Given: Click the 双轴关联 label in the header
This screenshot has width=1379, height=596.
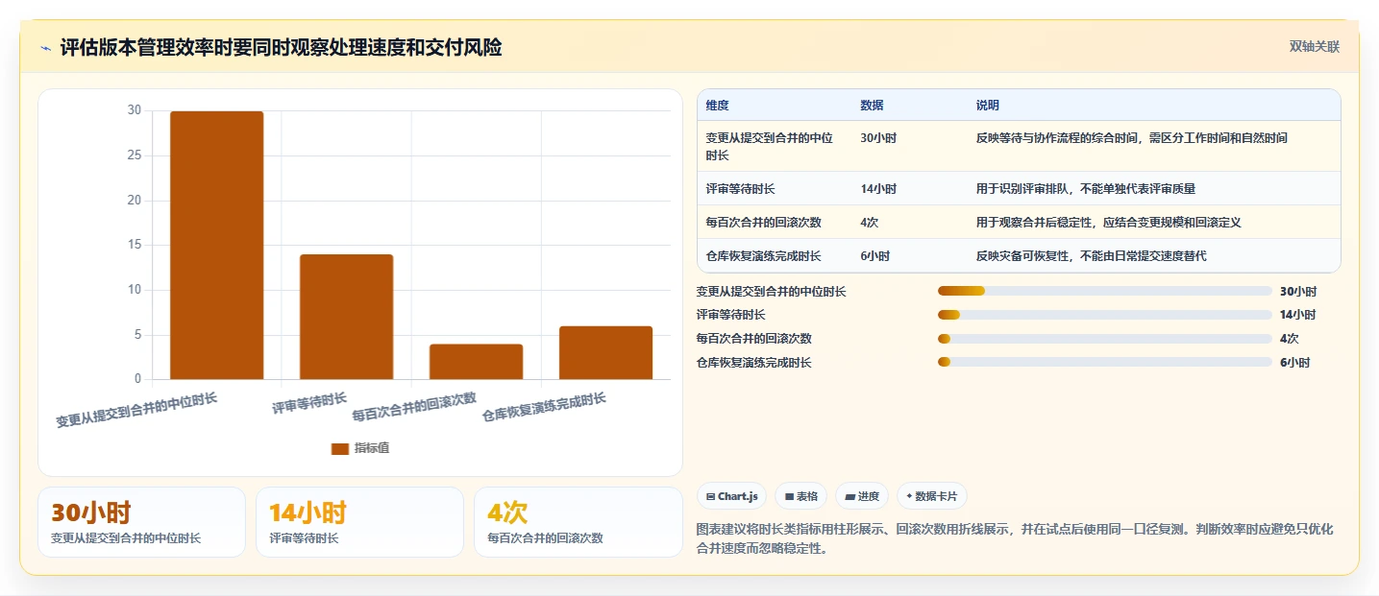Looking at the screenshot, I should click(1314, 47).
